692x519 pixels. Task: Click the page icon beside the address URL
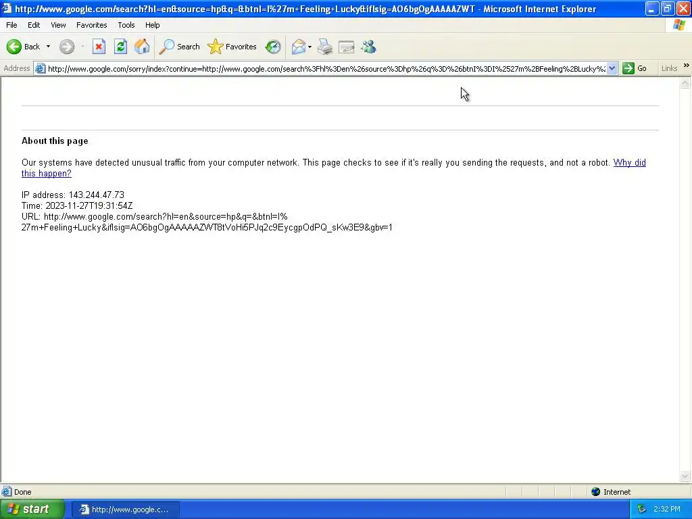(x=40, y=69)
